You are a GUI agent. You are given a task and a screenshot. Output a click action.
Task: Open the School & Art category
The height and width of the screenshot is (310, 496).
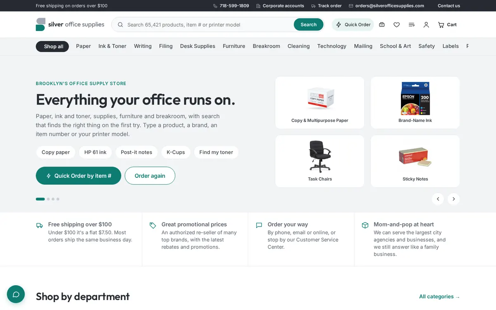[396, 46]
